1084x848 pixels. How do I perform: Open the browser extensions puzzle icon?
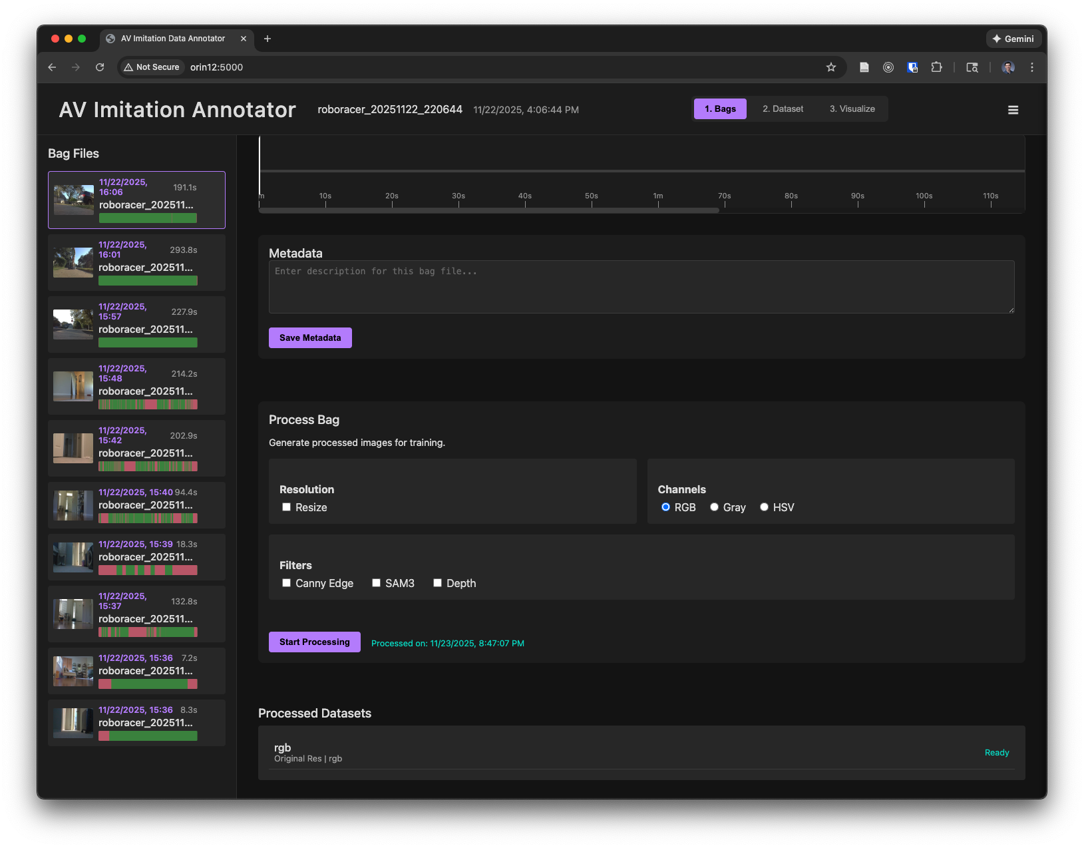[936, 67]
